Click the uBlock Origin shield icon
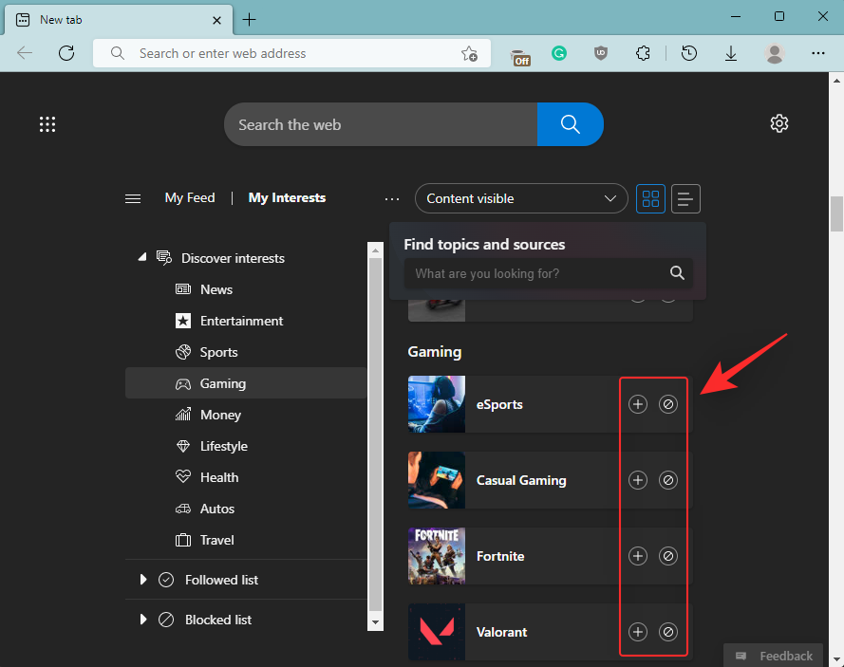 pos(601,53)
